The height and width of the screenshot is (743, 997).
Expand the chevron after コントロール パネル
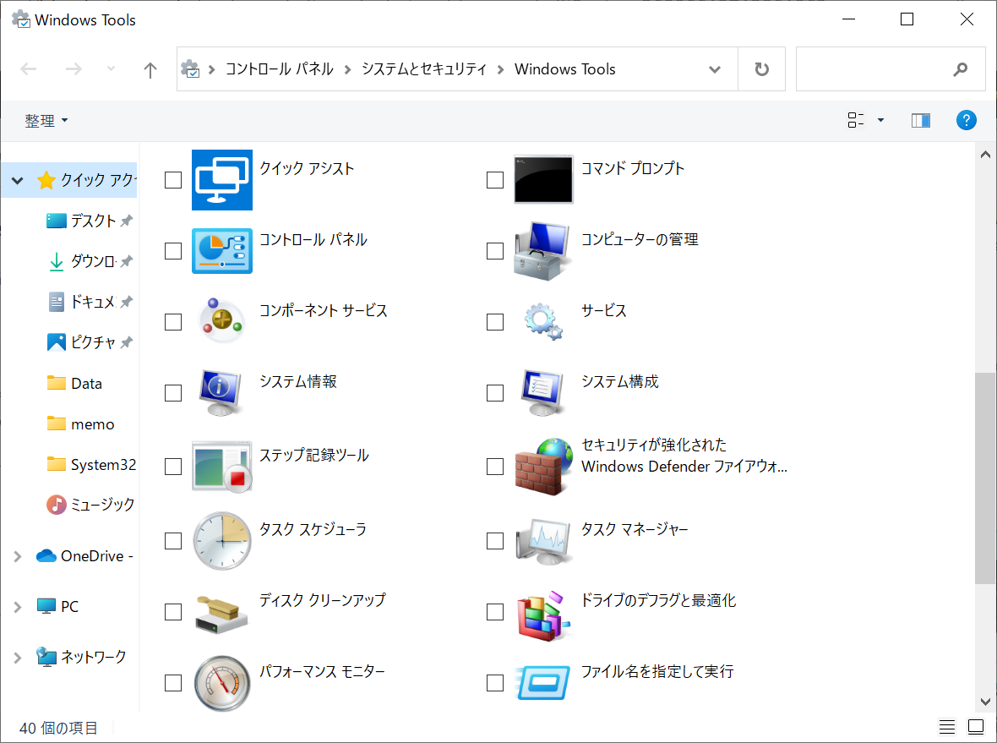[347, 69]
